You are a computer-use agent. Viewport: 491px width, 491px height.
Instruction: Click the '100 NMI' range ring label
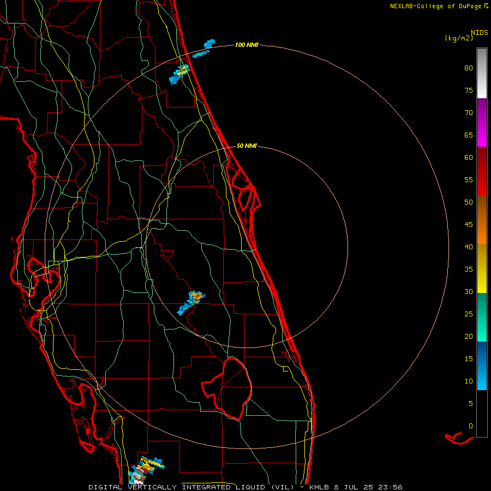pos(247,45)
